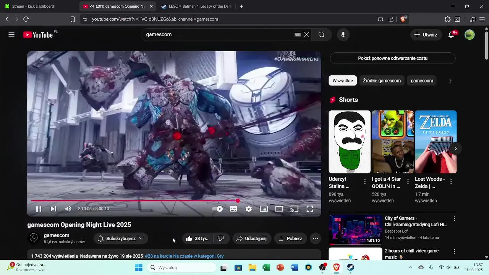Toggle the autoplay switch in the player

(218, 209)
